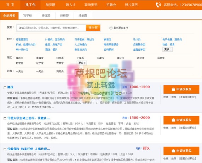Open 招聘会 in top navigation
This screenshot has width=202, height=163.
(111, 5)
